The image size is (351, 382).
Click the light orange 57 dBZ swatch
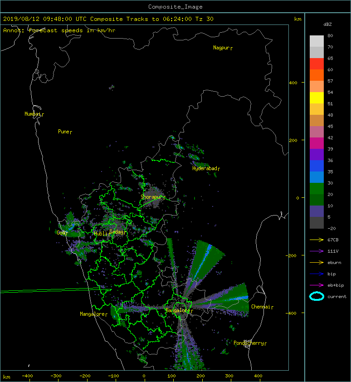pos(317,86)
